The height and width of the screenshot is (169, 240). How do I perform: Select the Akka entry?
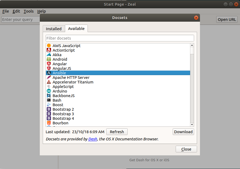118,55
